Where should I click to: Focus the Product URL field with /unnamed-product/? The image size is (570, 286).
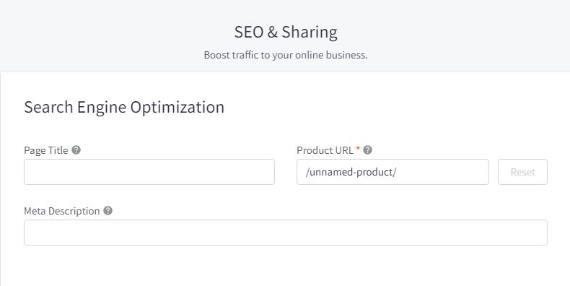[x=393, y=172]
